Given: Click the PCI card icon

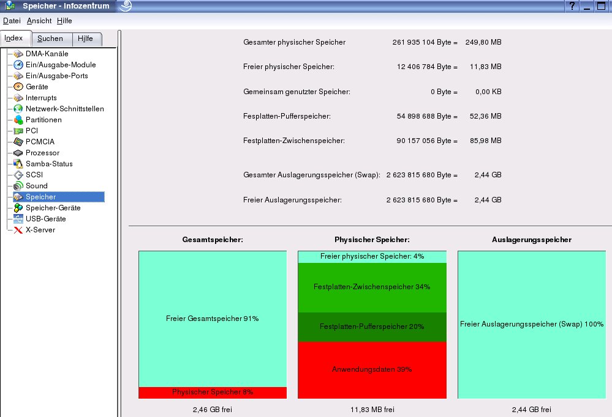Looking at the screenshot, I should pyautogui.click(x=18, y=131).
